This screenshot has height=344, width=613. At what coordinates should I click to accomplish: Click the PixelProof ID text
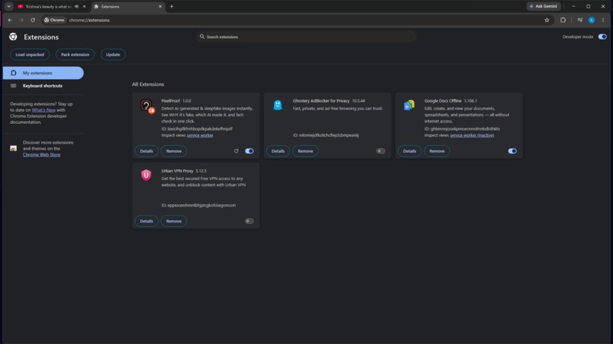pyautogui.click(x=197, y=129)
